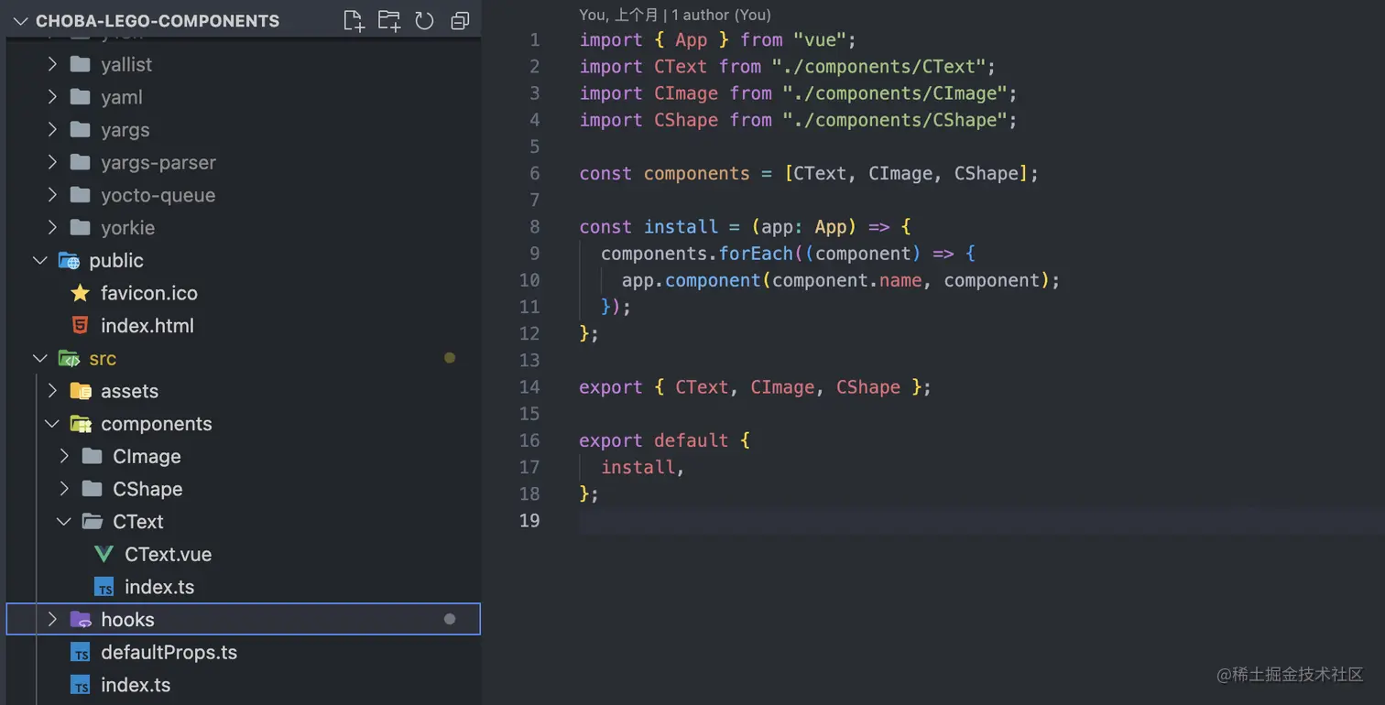Click line number 19 in the gutter
This screenshot has height=705, width=1385.
coord(529,521)
